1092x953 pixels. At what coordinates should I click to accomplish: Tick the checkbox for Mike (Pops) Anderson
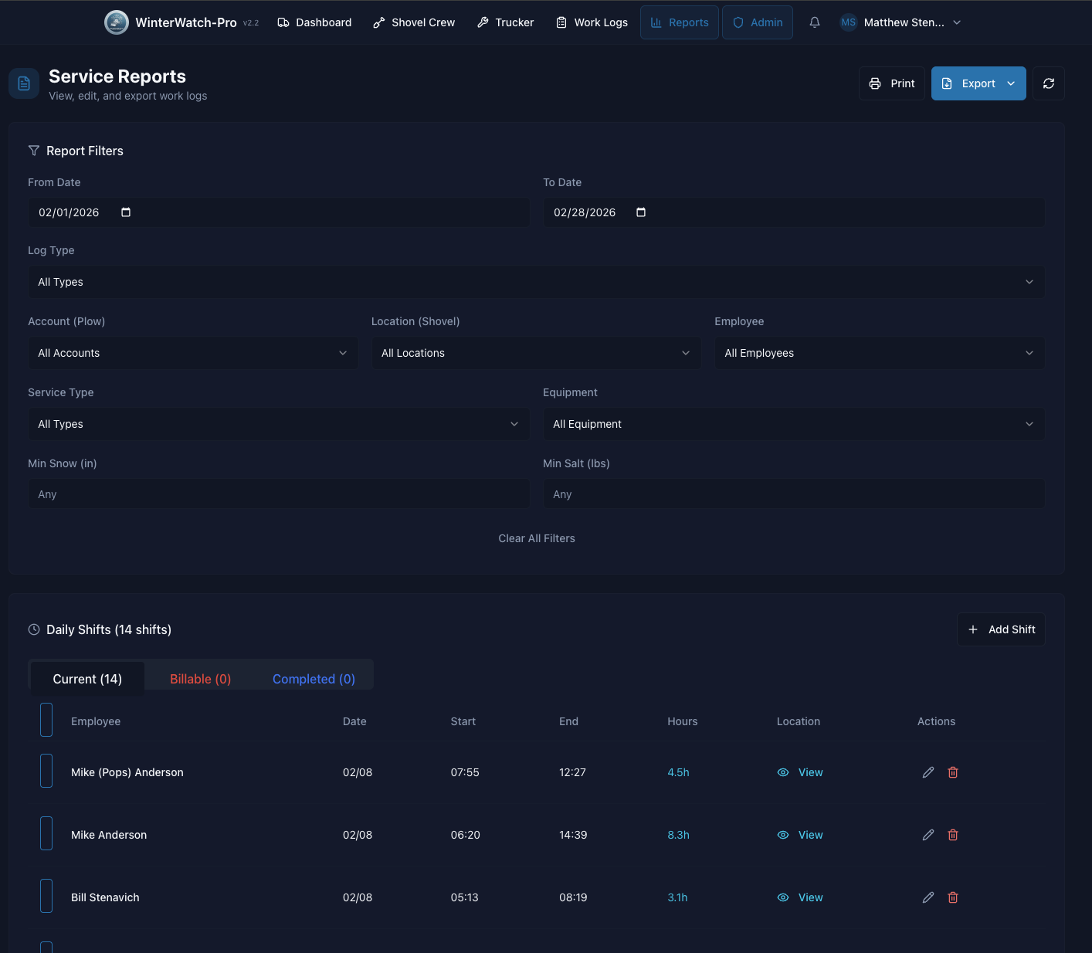coord(46,771)
